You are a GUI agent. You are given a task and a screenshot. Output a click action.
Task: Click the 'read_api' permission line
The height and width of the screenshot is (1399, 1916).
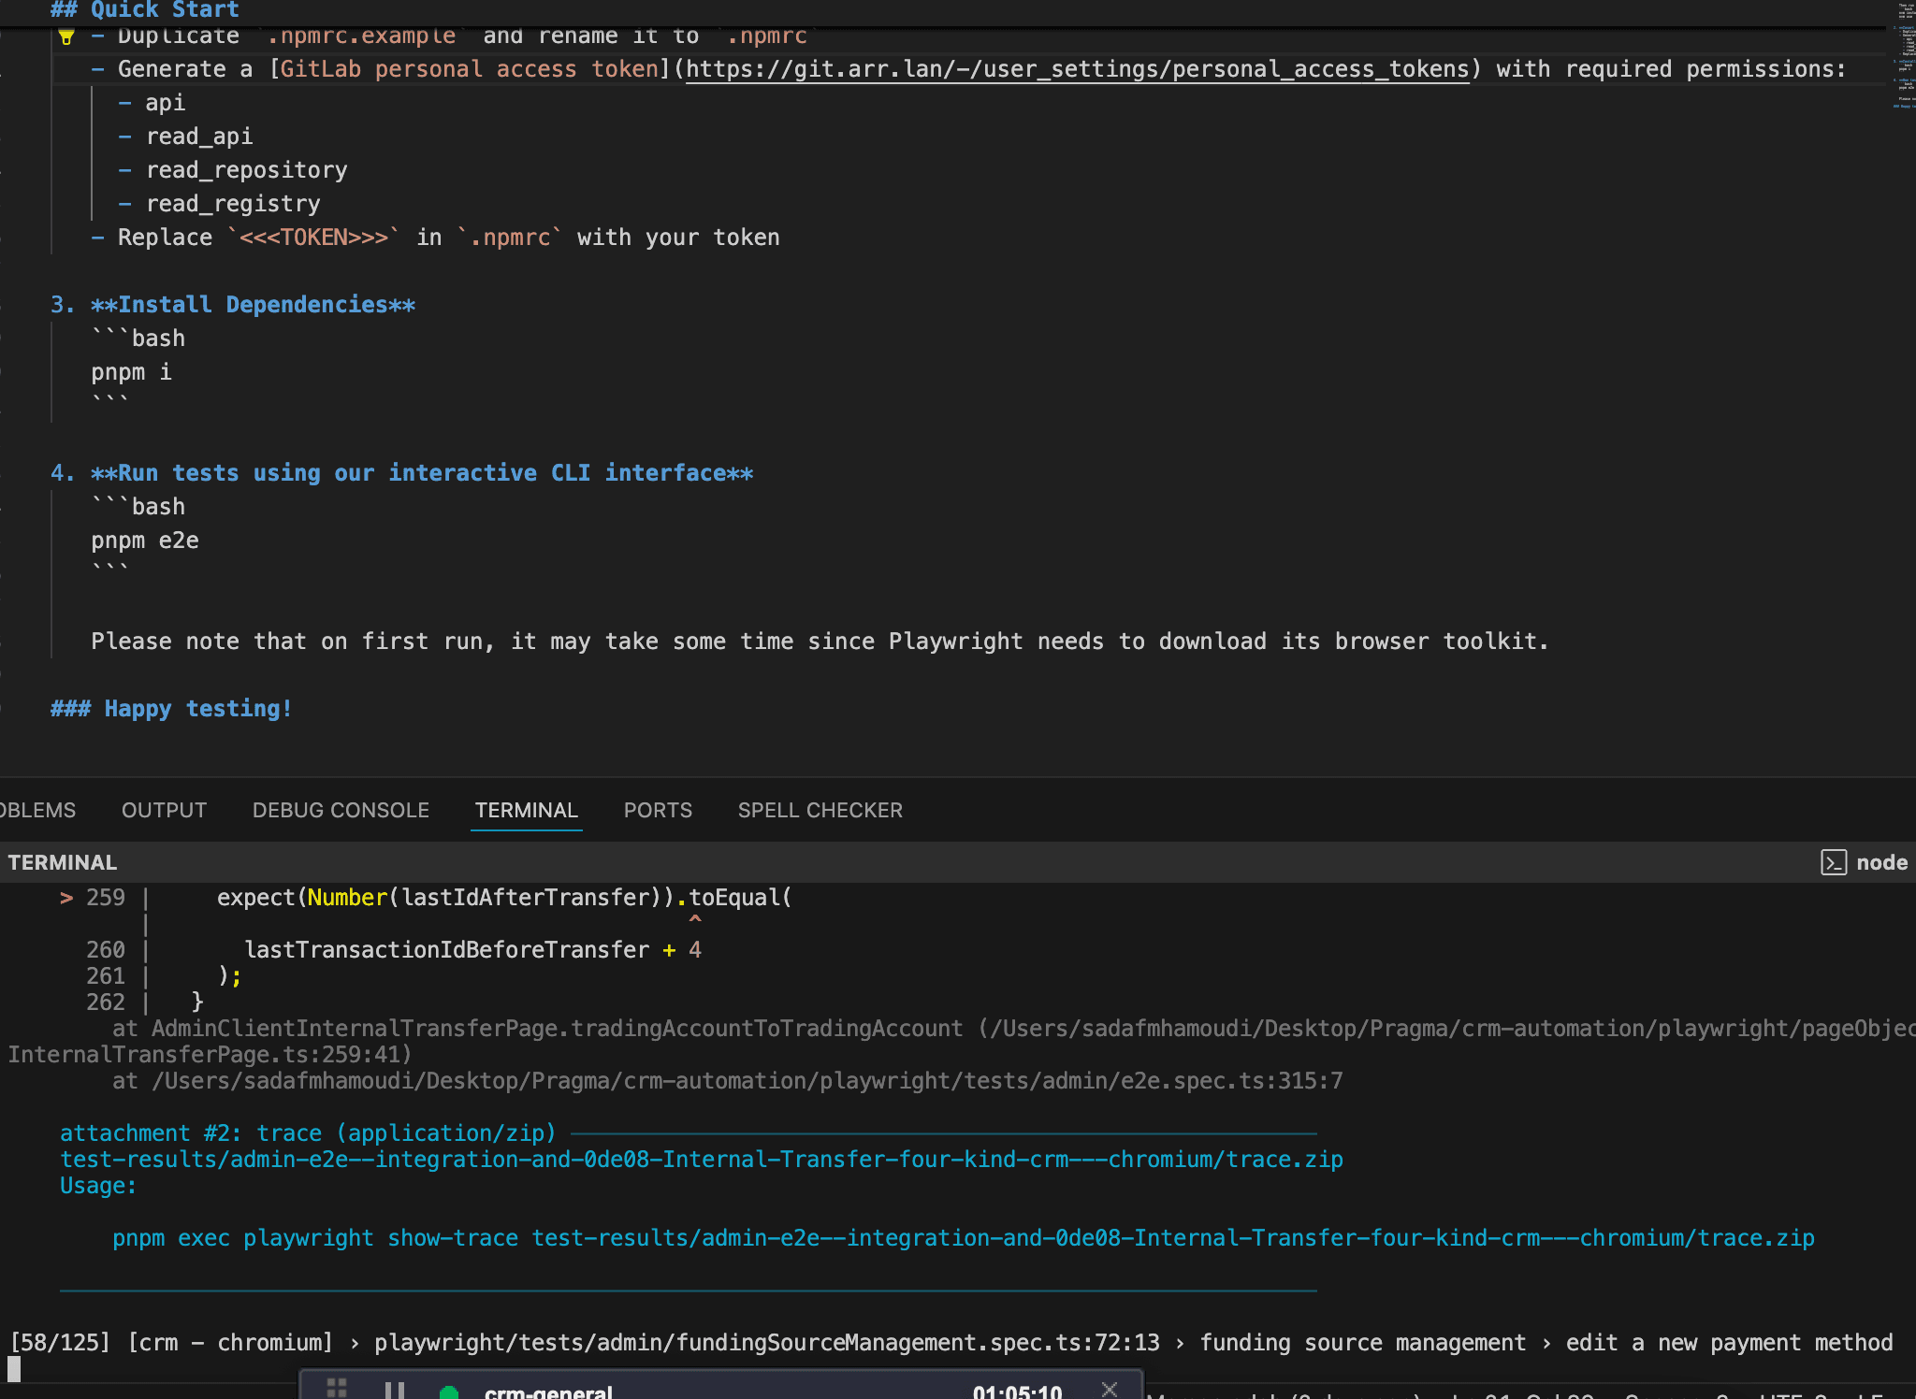coord(199,137)
